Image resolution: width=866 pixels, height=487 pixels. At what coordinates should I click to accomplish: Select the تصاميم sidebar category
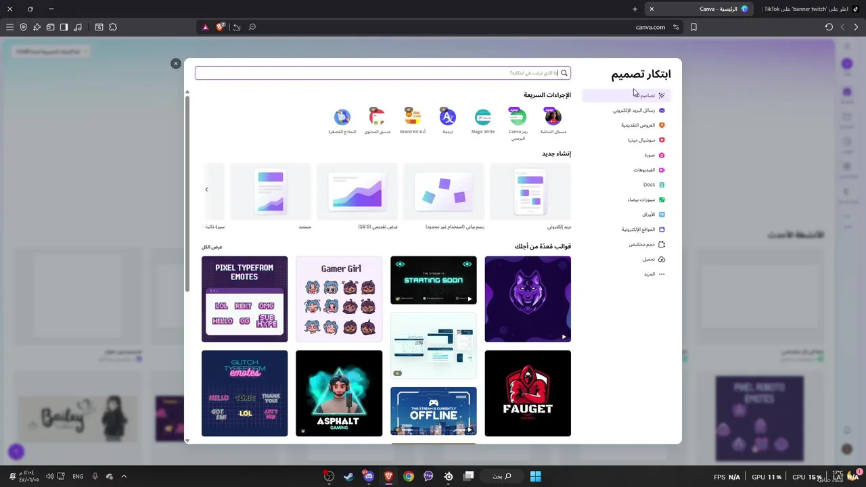626,95
